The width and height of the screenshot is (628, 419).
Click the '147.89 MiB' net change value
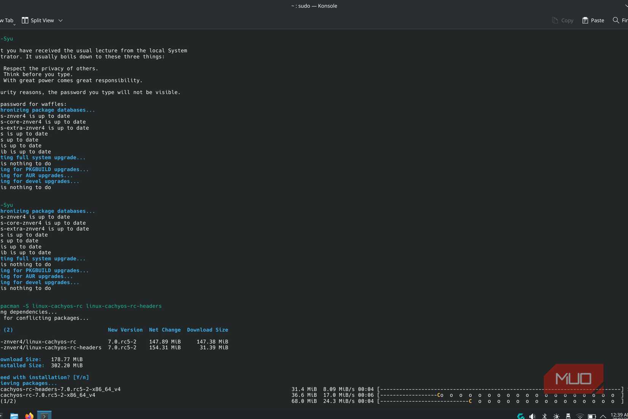(165, 342)
